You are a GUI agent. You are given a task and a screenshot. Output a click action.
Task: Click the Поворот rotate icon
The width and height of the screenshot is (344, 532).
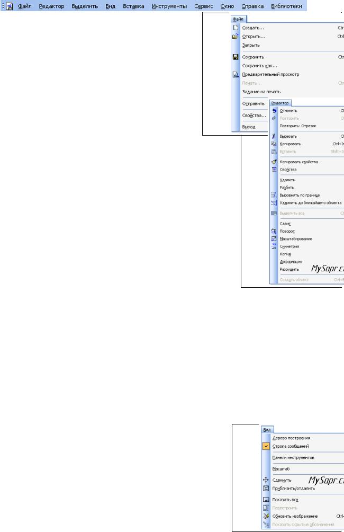coord(274,231)
